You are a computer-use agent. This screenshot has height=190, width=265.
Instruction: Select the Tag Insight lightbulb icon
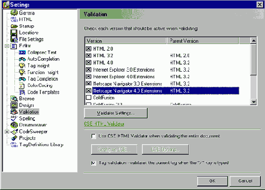pyautogui.click(x=22, y=66)
